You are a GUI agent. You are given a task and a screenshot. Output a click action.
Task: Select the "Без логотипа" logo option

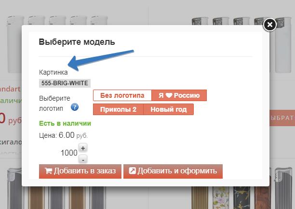[122, 95]
